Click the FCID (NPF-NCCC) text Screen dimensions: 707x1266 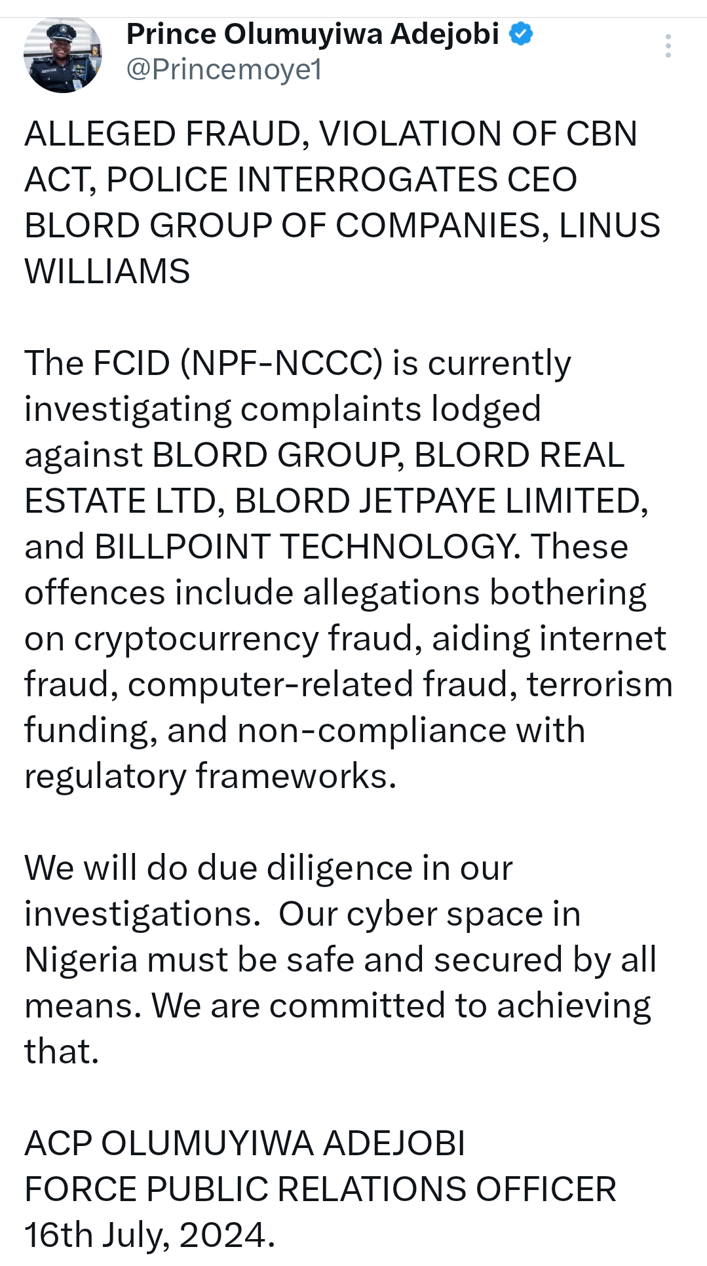(238, 363)
